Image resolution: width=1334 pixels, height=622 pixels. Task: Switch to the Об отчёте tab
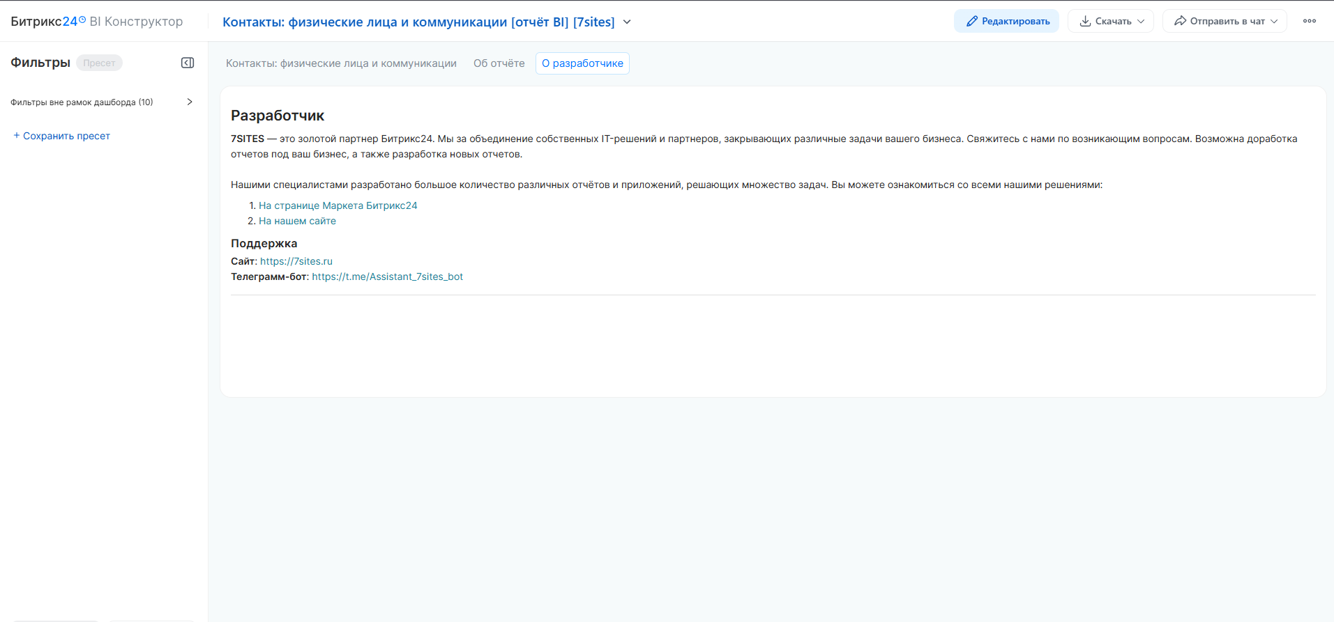pyautogui.click(x=499, y=63)
